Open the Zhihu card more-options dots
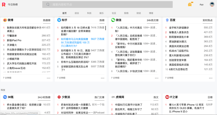Image resolution: width=217 pixels, height=115 pixels. (x=103, y=78)
